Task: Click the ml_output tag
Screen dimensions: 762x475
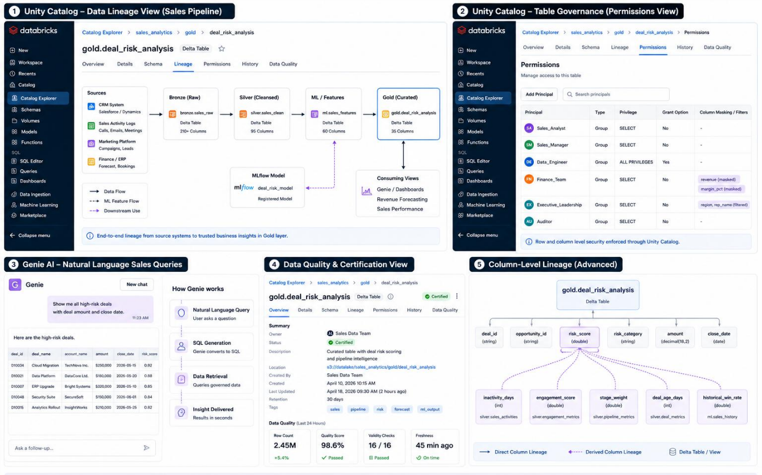Action: coord(429,410)
